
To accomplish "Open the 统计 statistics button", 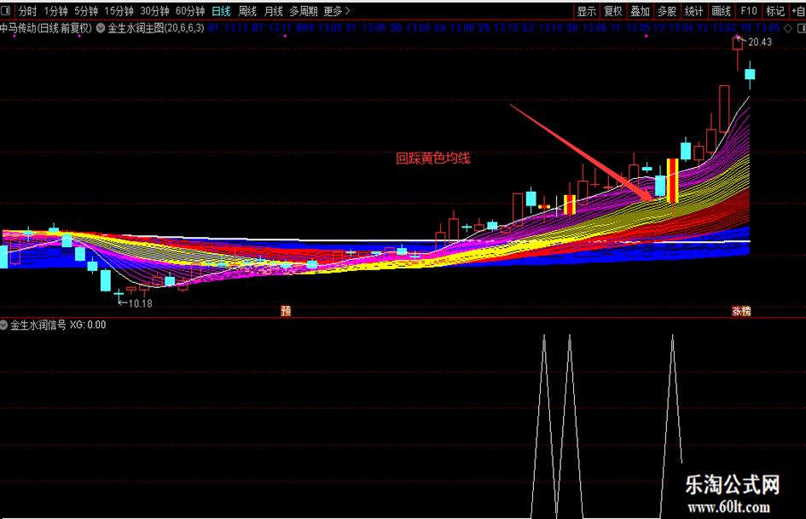I will 694,11.
